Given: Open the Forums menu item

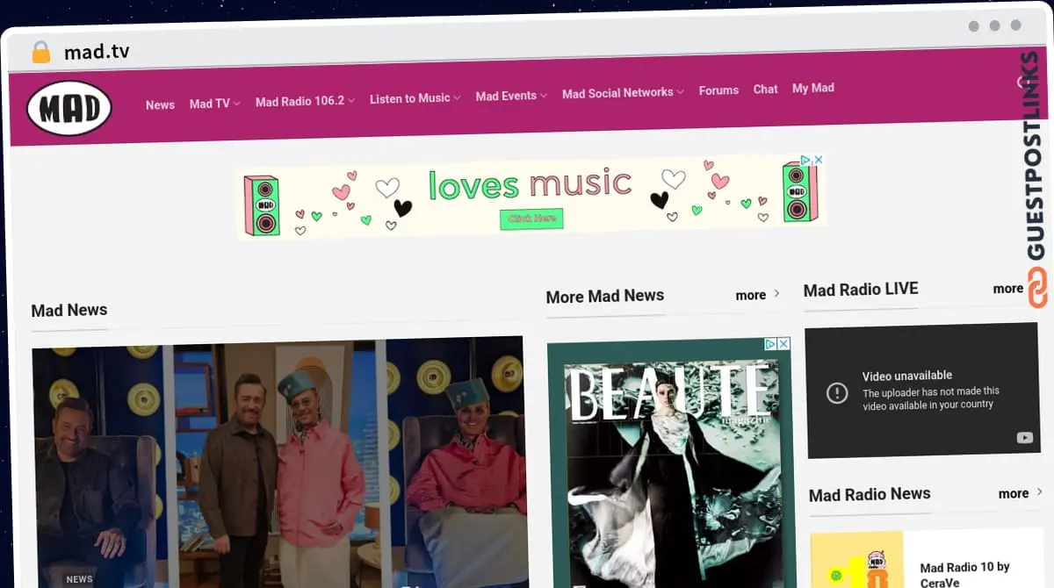Looking at the screenshot, I should pos(718,90).
